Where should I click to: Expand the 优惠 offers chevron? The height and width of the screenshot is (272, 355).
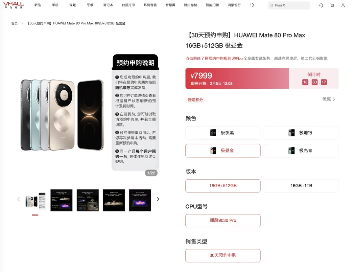tap(334, 99)
